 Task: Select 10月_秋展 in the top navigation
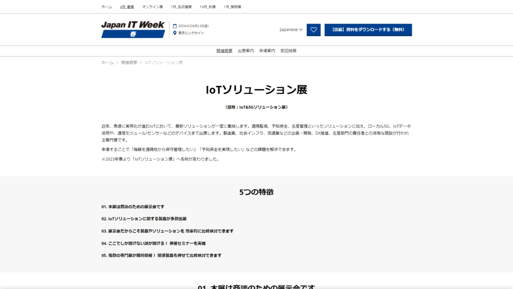pos(208,7)
